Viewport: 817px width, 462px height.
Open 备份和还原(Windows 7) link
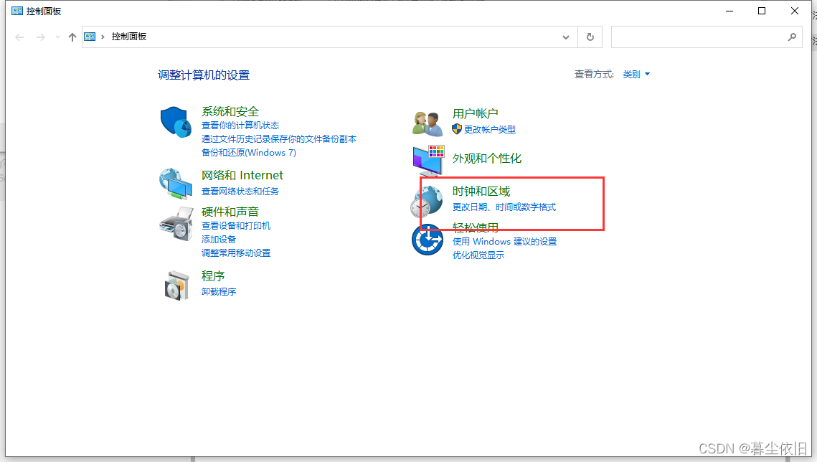click(x=248, y=153)
